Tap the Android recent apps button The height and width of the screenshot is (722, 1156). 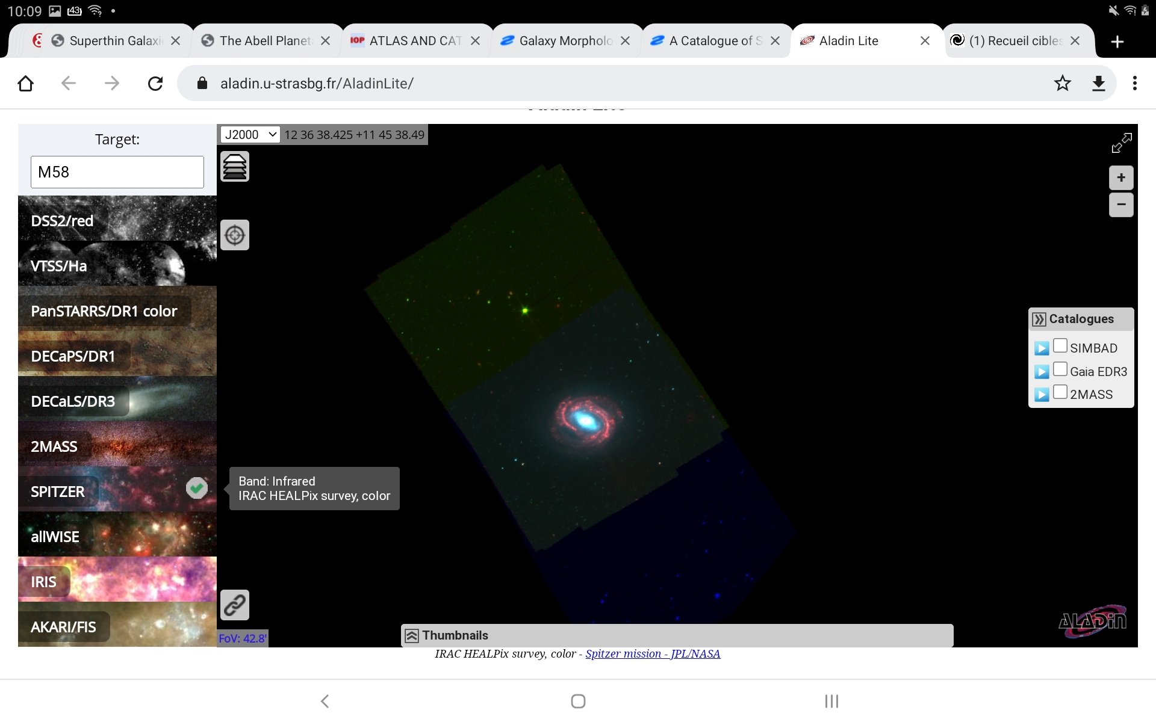tap(831, 701)
